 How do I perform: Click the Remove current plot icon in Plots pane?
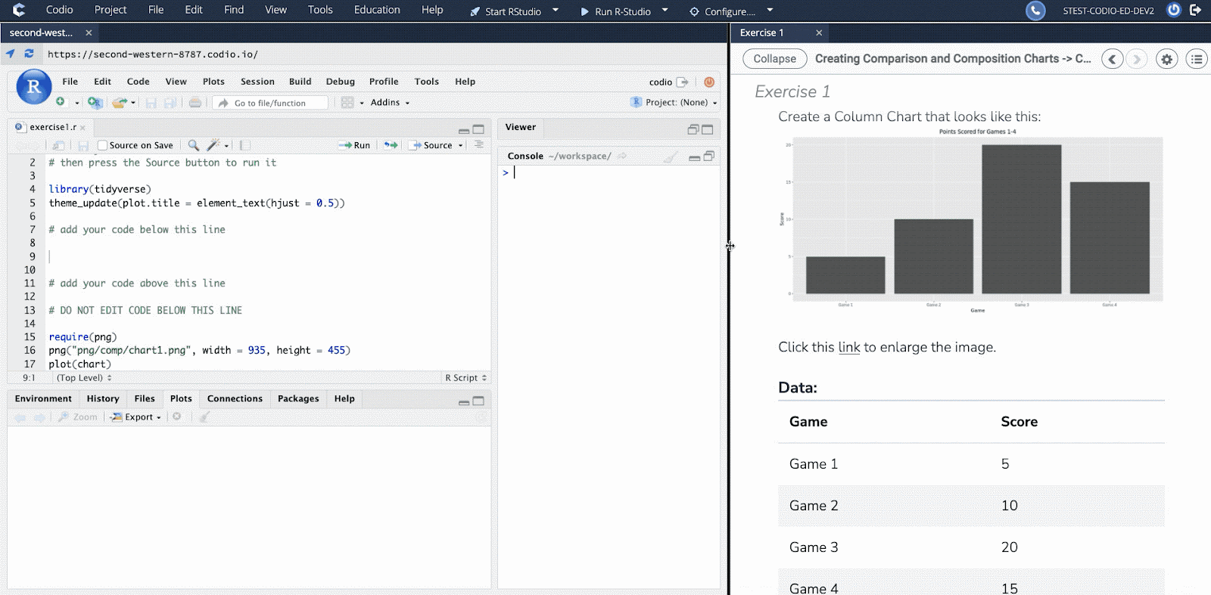tap(177, 417)
